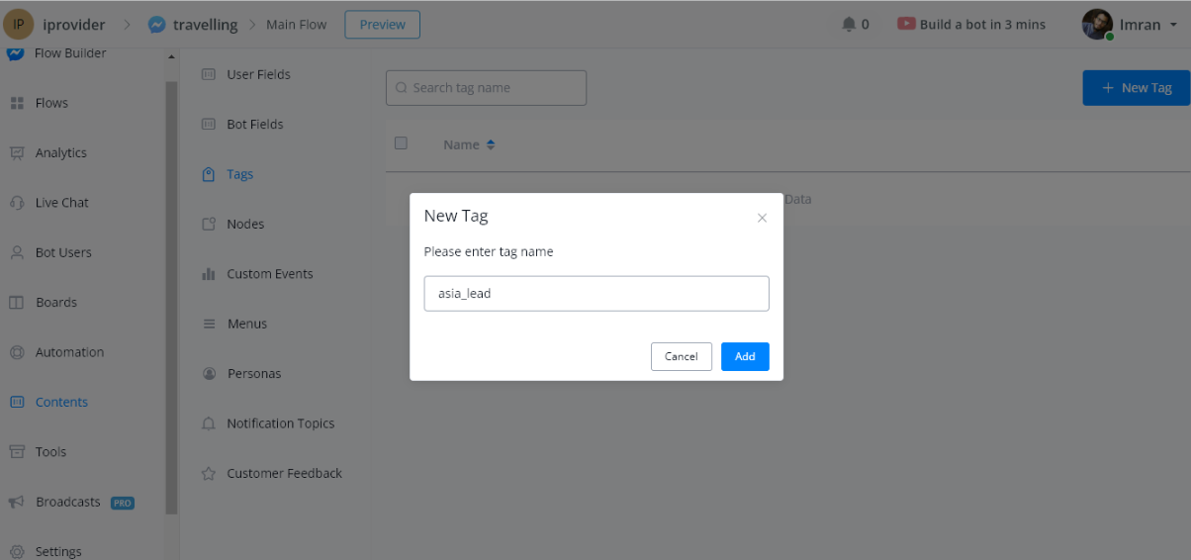Click the notification bell icon
Viewport: 1191px width, 560px height.
[x=849, y=24]
